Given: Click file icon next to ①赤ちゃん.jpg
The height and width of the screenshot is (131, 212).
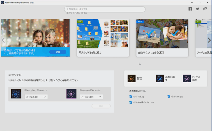Looking at the screenshot, I should [x=169, y=96].
